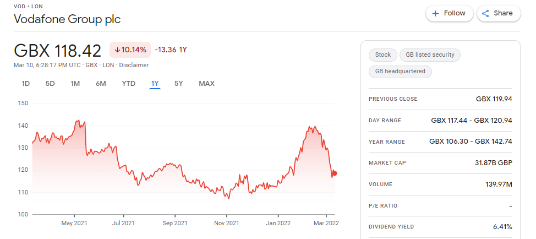Click the Jul 2021 axis label
This screenshot has height=239, width=536.
pyautogui.click(x=123, y=223)
